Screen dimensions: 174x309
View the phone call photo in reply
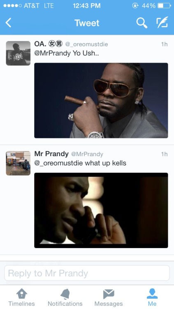pyautogui.click(x=101, y=211)
